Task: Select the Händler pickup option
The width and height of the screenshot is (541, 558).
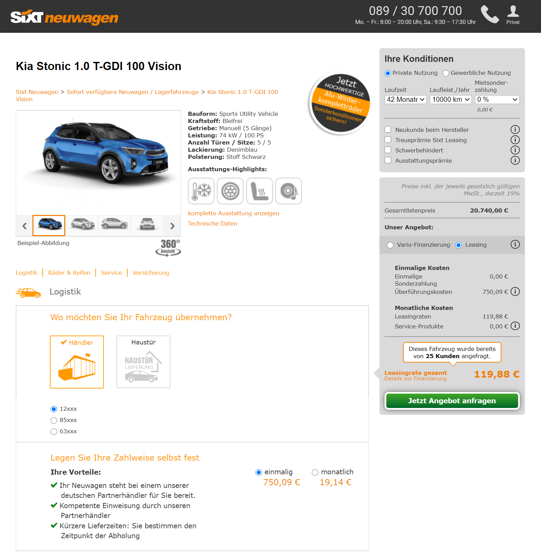Action: point(77,362)
